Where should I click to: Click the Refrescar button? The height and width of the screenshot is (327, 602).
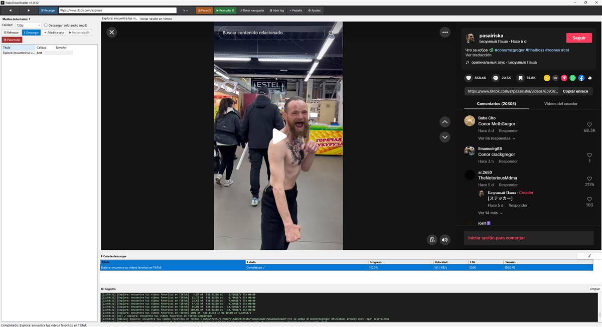(x=11, y=33)
